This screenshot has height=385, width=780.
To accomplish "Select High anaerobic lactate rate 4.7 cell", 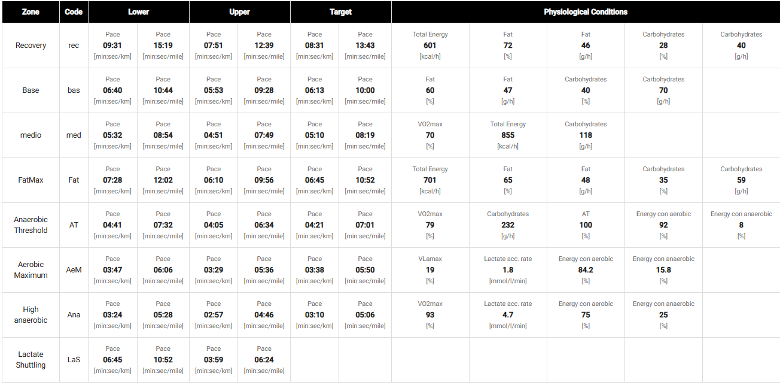I will point(508,315).
